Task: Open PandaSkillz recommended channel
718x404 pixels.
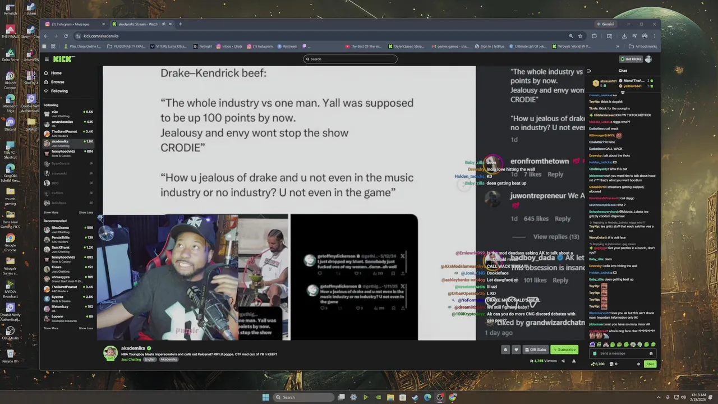Action: tap(68, 238)
